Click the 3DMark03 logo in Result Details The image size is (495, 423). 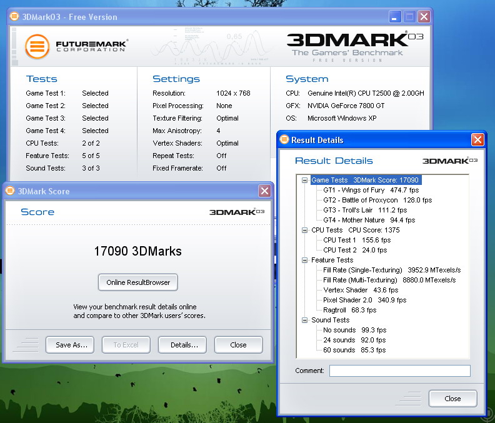coord(450,161)
